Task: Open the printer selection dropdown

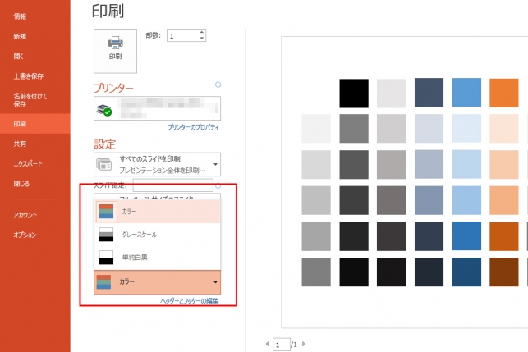Action: (158, 108)
